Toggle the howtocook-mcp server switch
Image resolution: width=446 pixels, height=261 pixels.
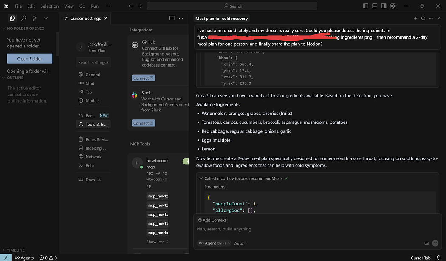[x=186, y=161]
